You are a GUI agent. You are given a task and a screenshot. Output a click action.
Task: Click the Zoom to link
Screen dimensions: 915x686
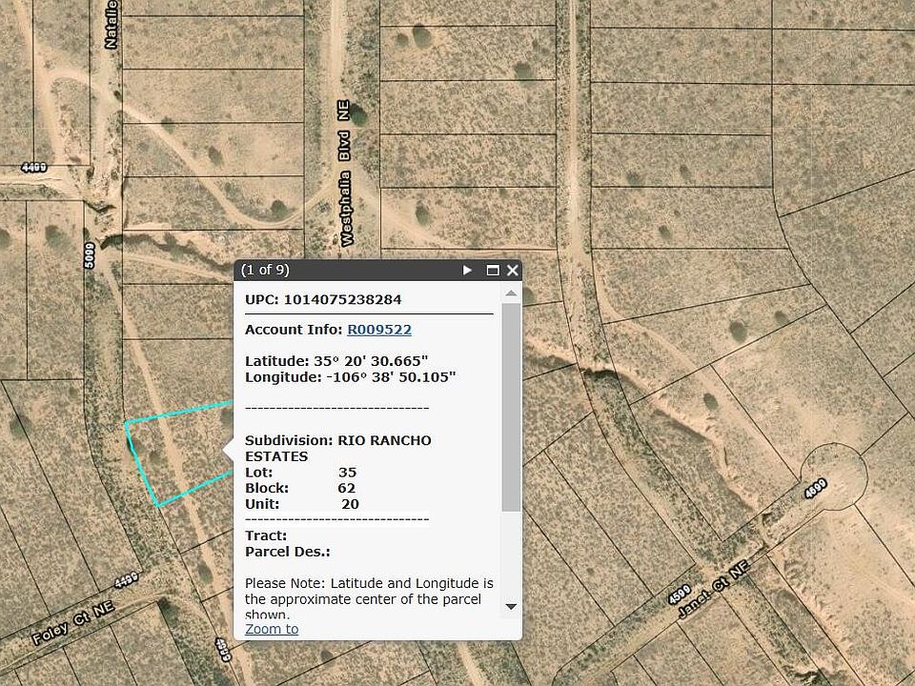(272, 629)
